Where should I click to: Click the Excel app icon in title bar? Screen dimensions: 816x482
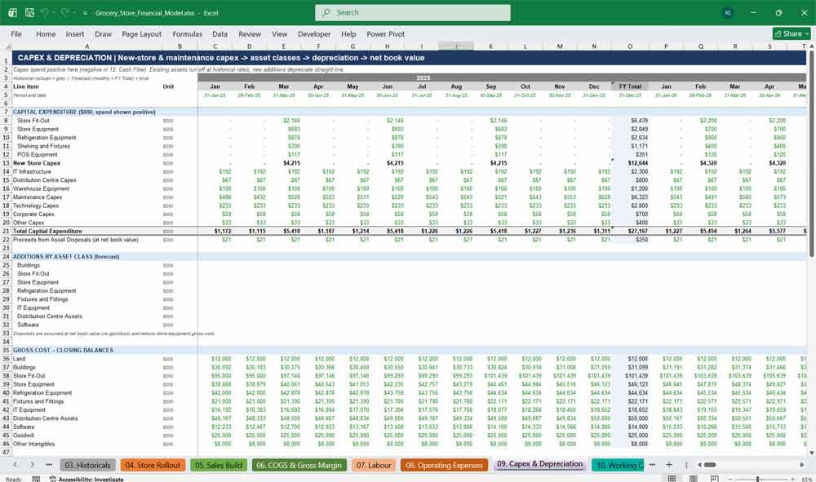coord(12,12)
